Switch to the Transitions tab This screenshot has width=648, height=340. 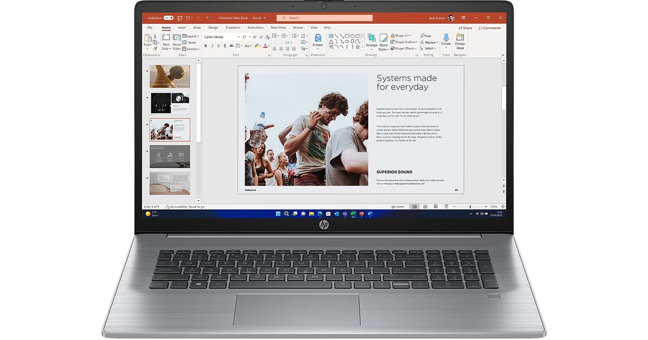pos(233,28)
